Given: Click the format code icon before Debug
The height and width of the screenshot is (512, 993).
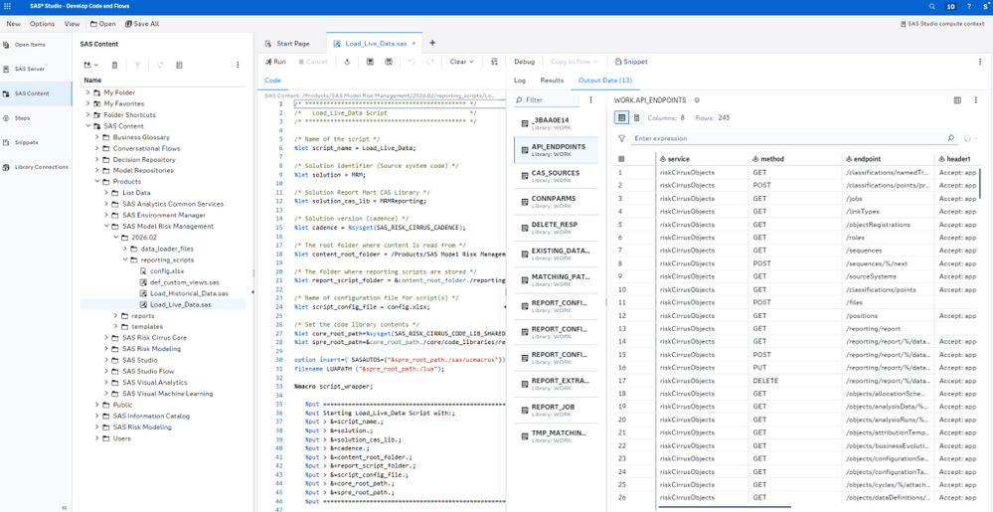Looking at the screenshot, I should [x=495, y=62].
